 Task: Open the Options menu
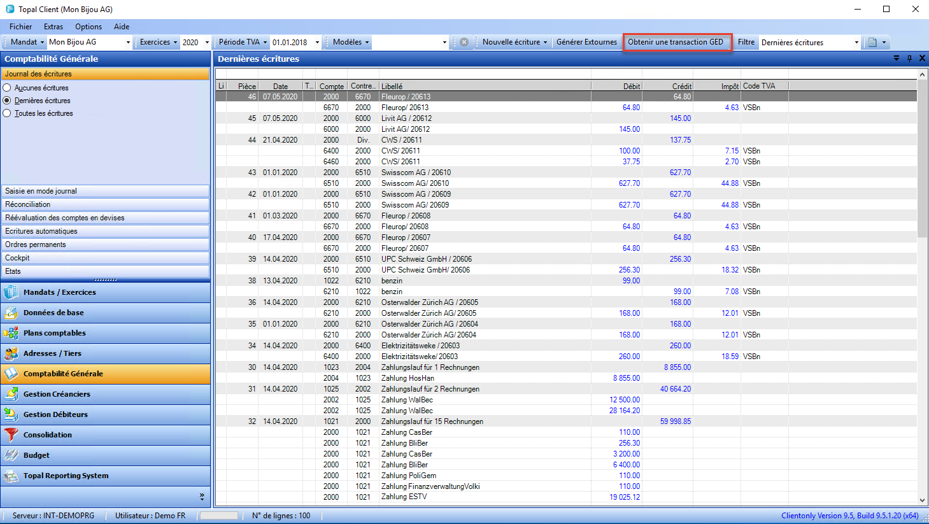click(x=89, y=27)
